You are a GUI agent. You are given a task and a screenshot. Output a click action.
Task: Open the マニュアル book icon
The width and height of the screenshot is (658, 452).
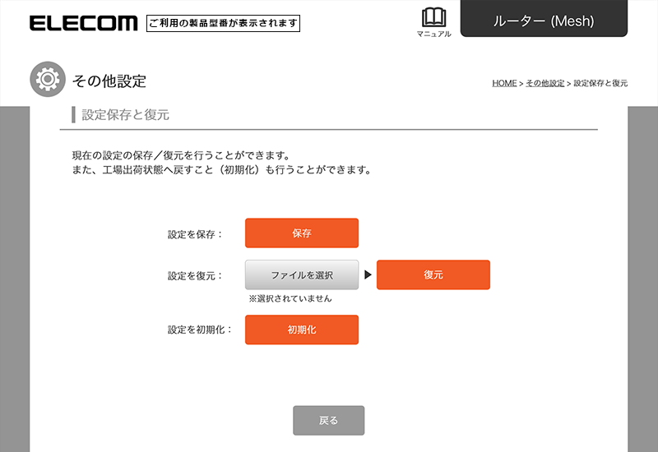[x=433, y=17]
